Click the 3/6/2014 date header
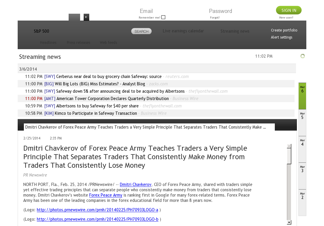The height and width of the screenshot is (226, 324). [x=28, y=69]
